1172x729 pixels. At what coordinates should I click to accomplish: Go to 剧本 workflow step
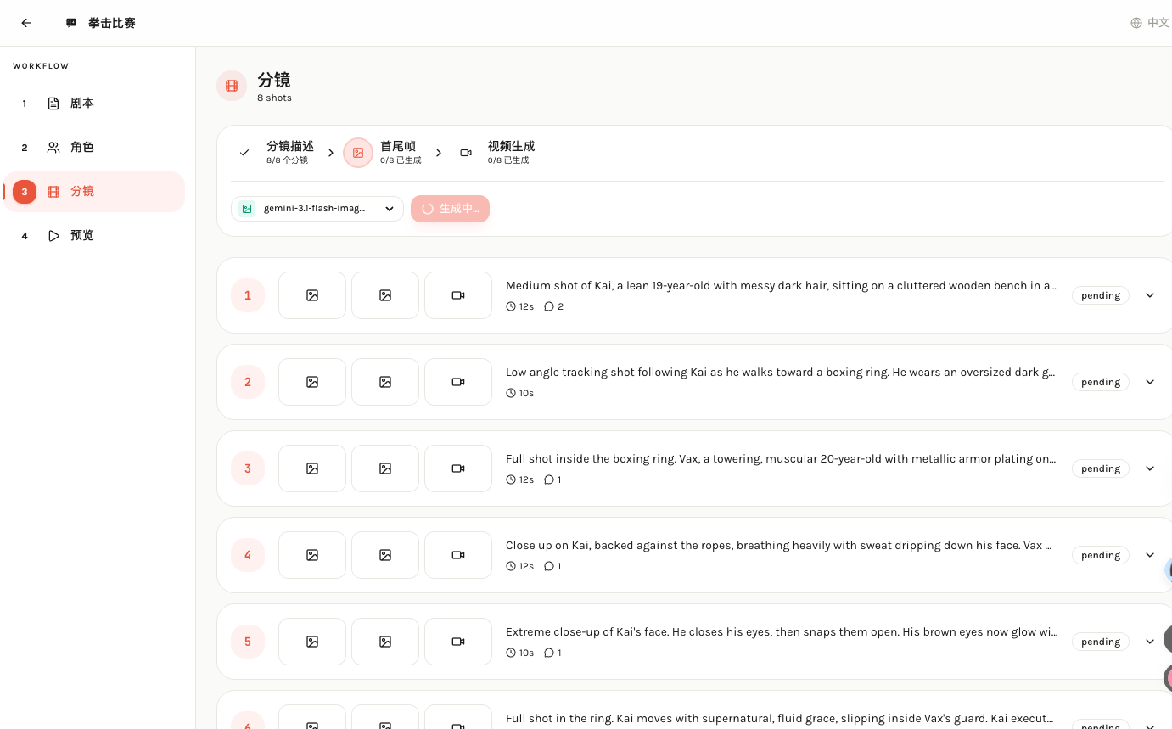[x=82, y=104]
